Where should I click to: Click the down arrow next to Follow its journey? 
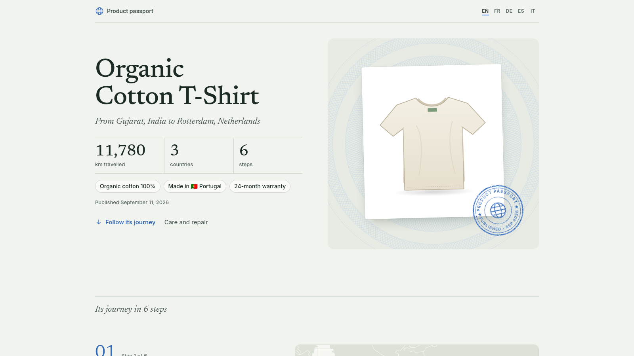coord(99,222)
